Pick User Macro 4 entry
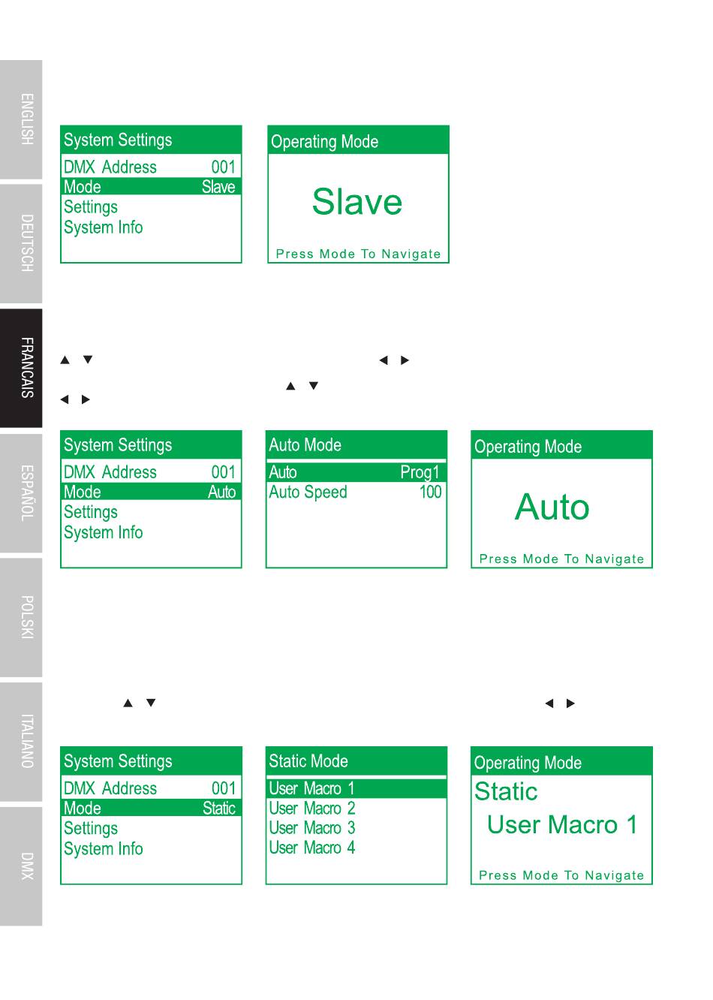Screen dimensions: 713x1000 coord(312,848)
